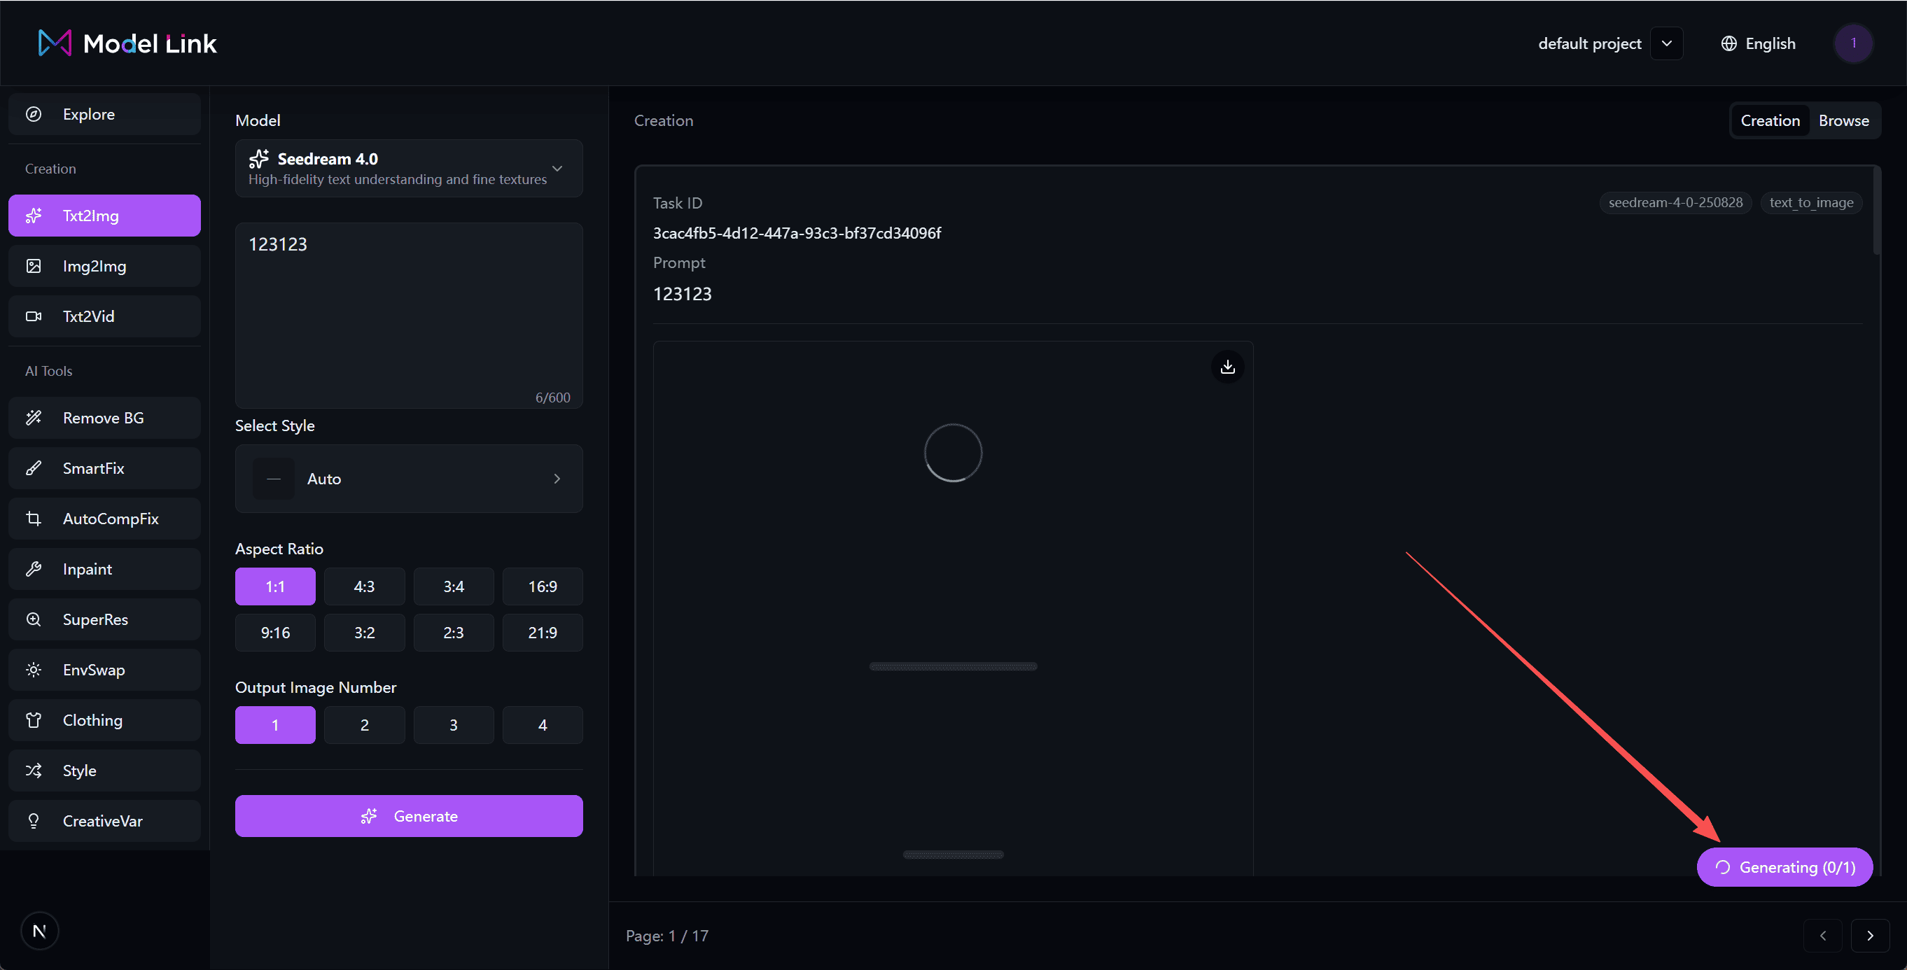
Task: Open the Clothing AI tool
Action: 104,719
